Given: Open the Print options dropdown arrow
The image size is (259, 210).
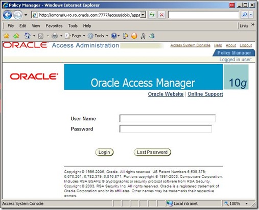Looking at the screenshot, I should coord(61,36).
